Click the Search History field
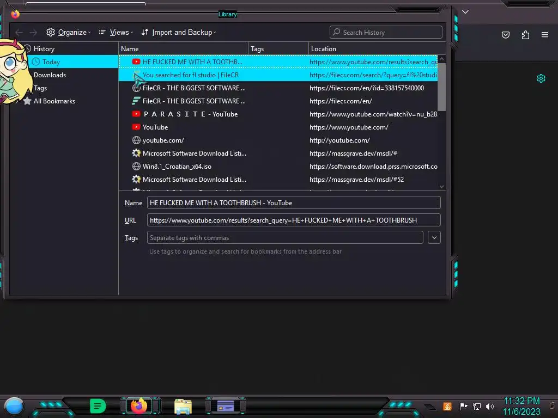Viewport: 558px width, 418px height. tap(386, 32)
